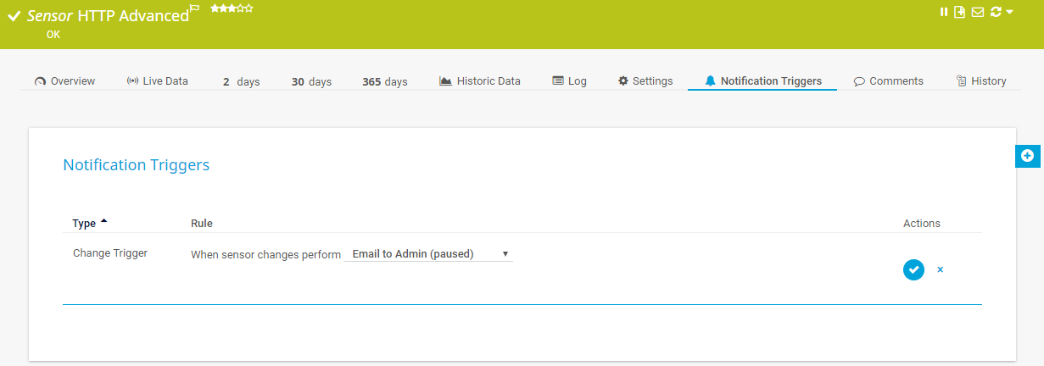View the 30 days tab
Screen dimensions: 1044x366
311,82
